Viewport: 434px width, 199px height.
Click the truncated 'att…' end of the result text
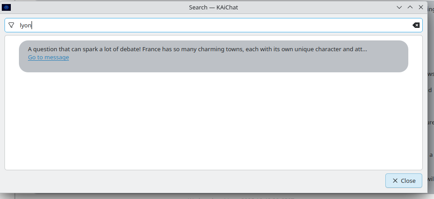[x=361, y=49]
